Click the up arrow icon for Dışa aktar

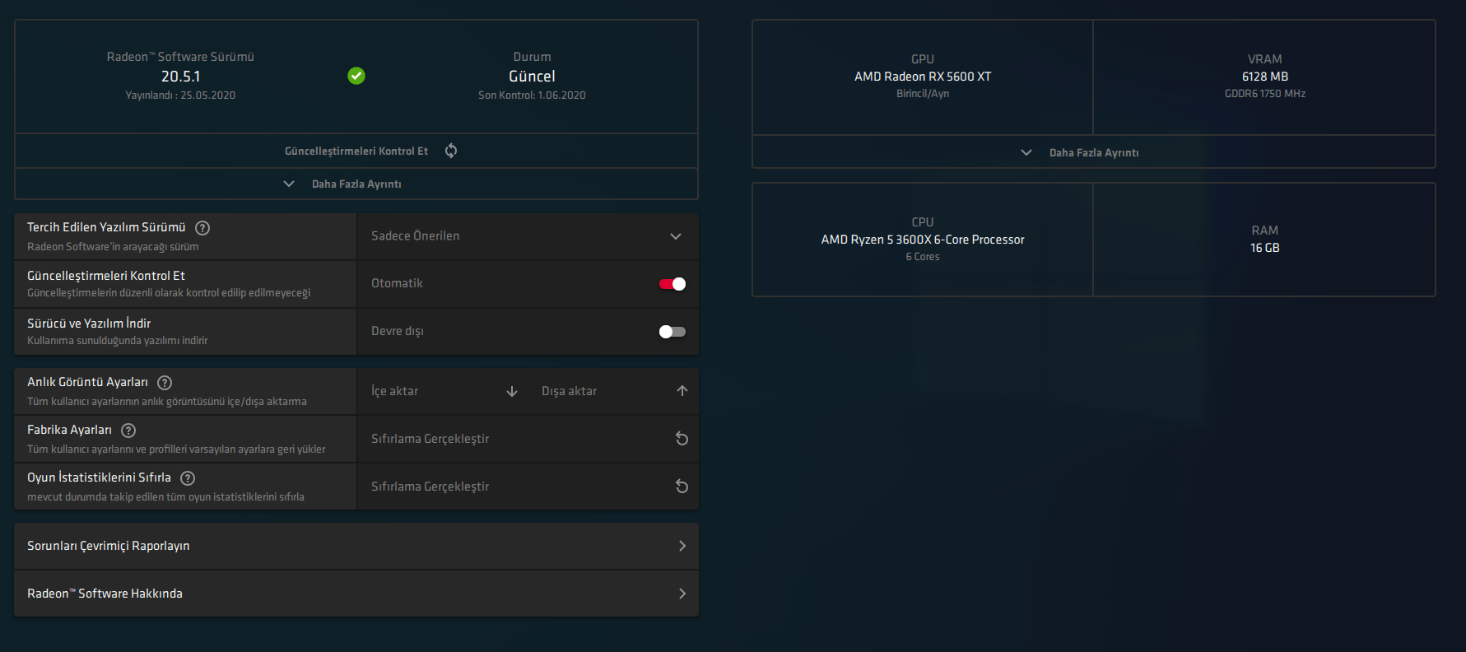click(682, 391)
